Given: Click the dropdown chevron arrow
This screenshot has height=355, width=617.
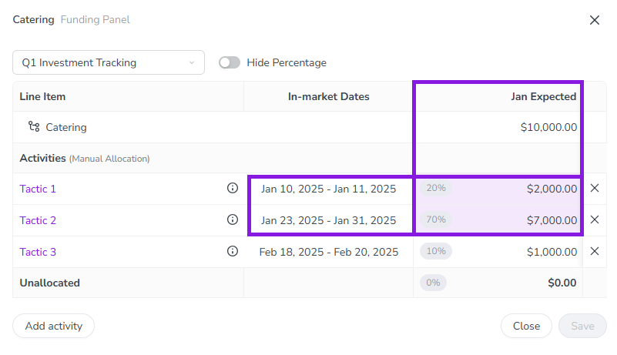Looking at the screenshot, I should tap(192, 62).
